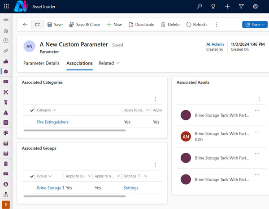Click Associated Categories horizontal scrollbar
269x209 pixels.
tap(74, 131)
